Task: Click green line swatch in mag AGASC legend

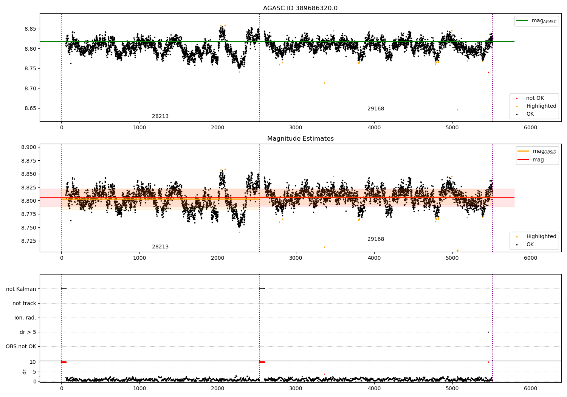Action: [x=522, y=21]
